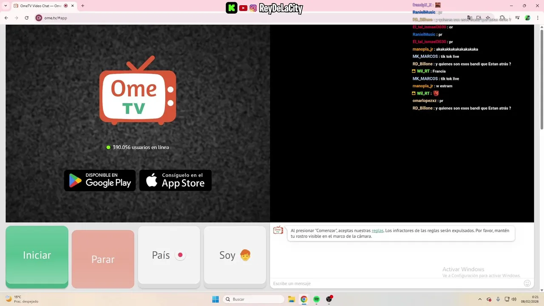Click the Wil_RT message saying Francia
The height and width of the screenshot is (306, 544).
[x=429, y=71]
